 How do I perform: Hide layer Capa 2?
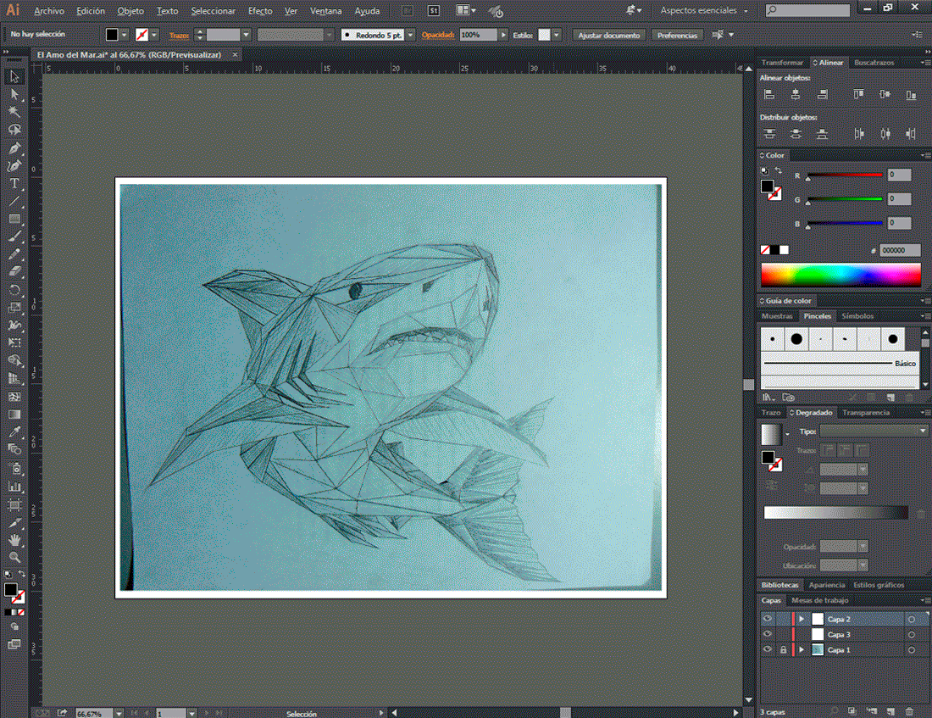click(768, 619)
